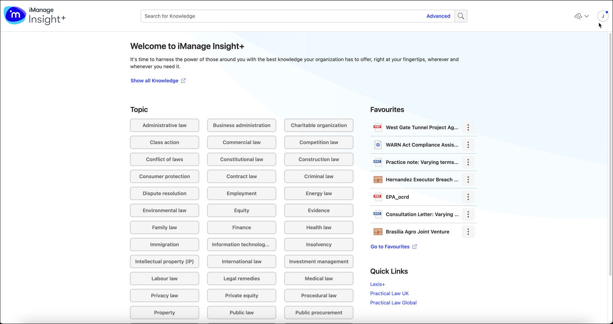Click the globe icon beside WARN Act Compliance
613x324 pixels.
coord(378,144)
